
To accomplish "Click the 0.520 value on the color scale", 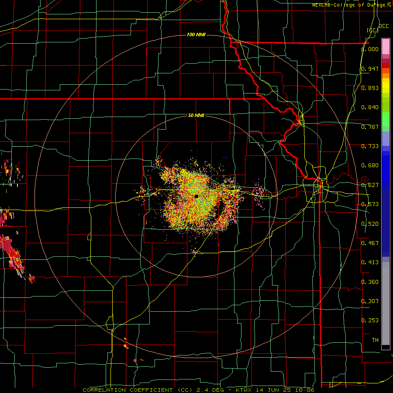I will (x=370, y=224).
